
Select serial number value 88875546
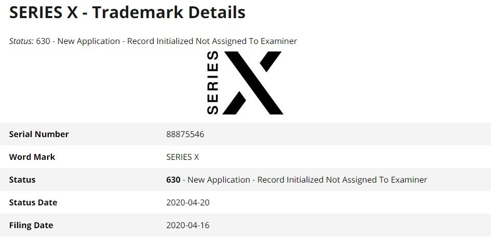pos(185,134)
